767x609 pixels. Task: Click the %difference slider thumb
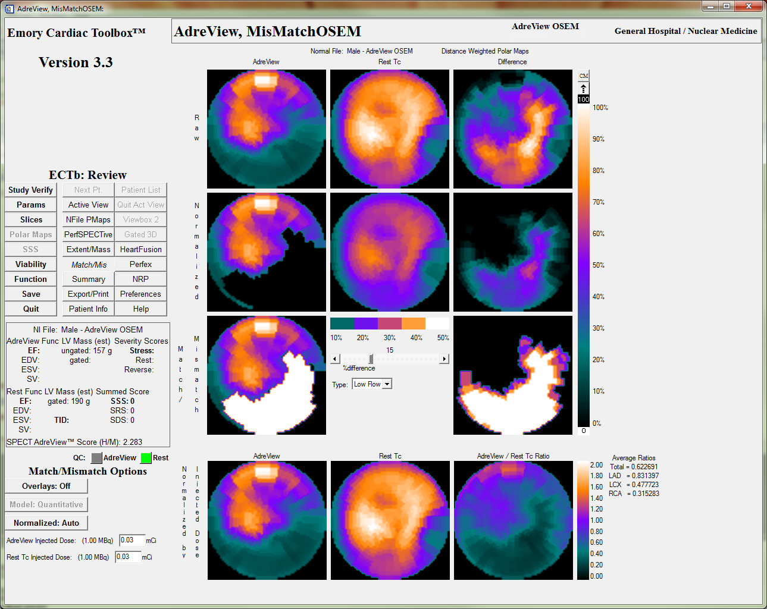point(371,359)
